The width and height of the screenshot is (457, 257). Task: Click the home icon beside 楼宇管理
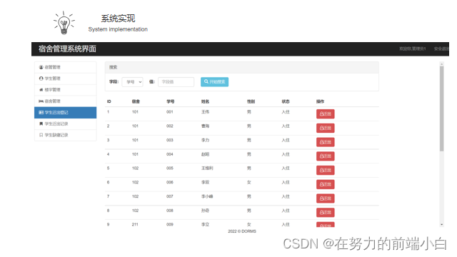point(41,90)
